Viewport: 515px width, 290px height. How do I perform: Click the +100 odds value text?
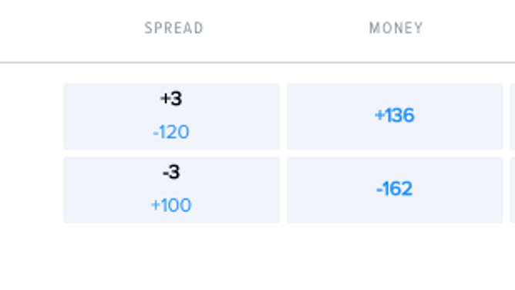click(x=171, y=205)
